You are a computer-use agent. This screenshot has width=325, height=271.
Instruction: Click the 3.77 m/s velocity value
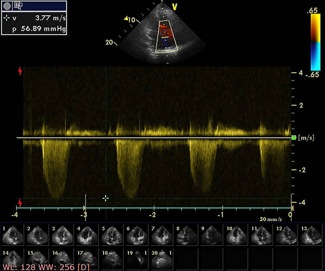pos(50,18)
